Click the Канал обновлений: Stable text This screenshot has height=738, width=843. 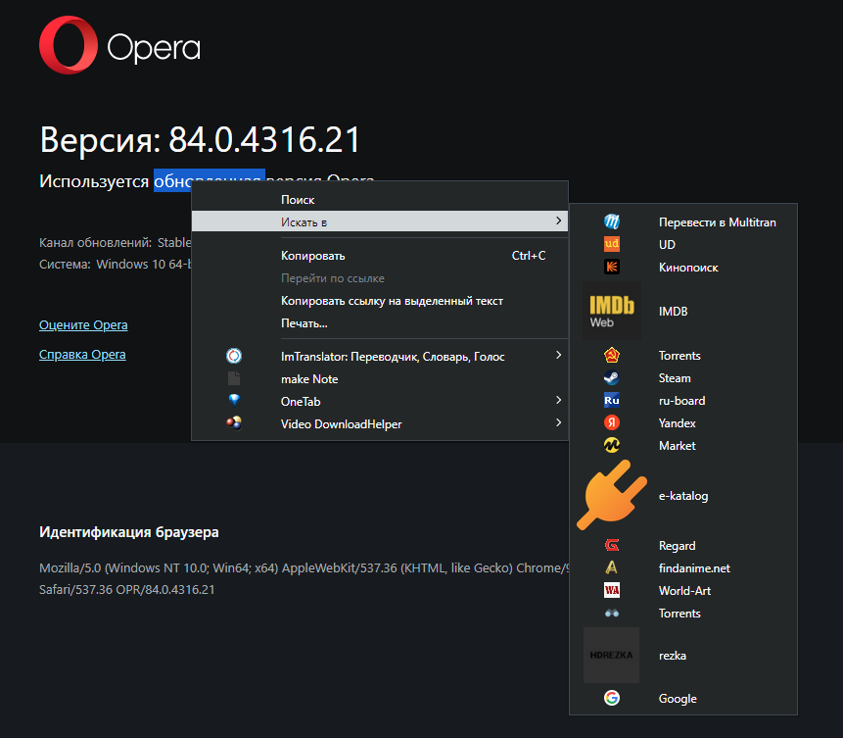point(116,243)
